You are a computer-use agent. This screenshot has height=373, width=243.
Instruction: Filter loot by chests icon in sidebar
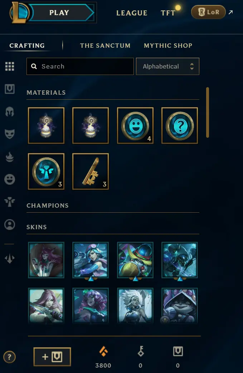(x=10, y=89)
